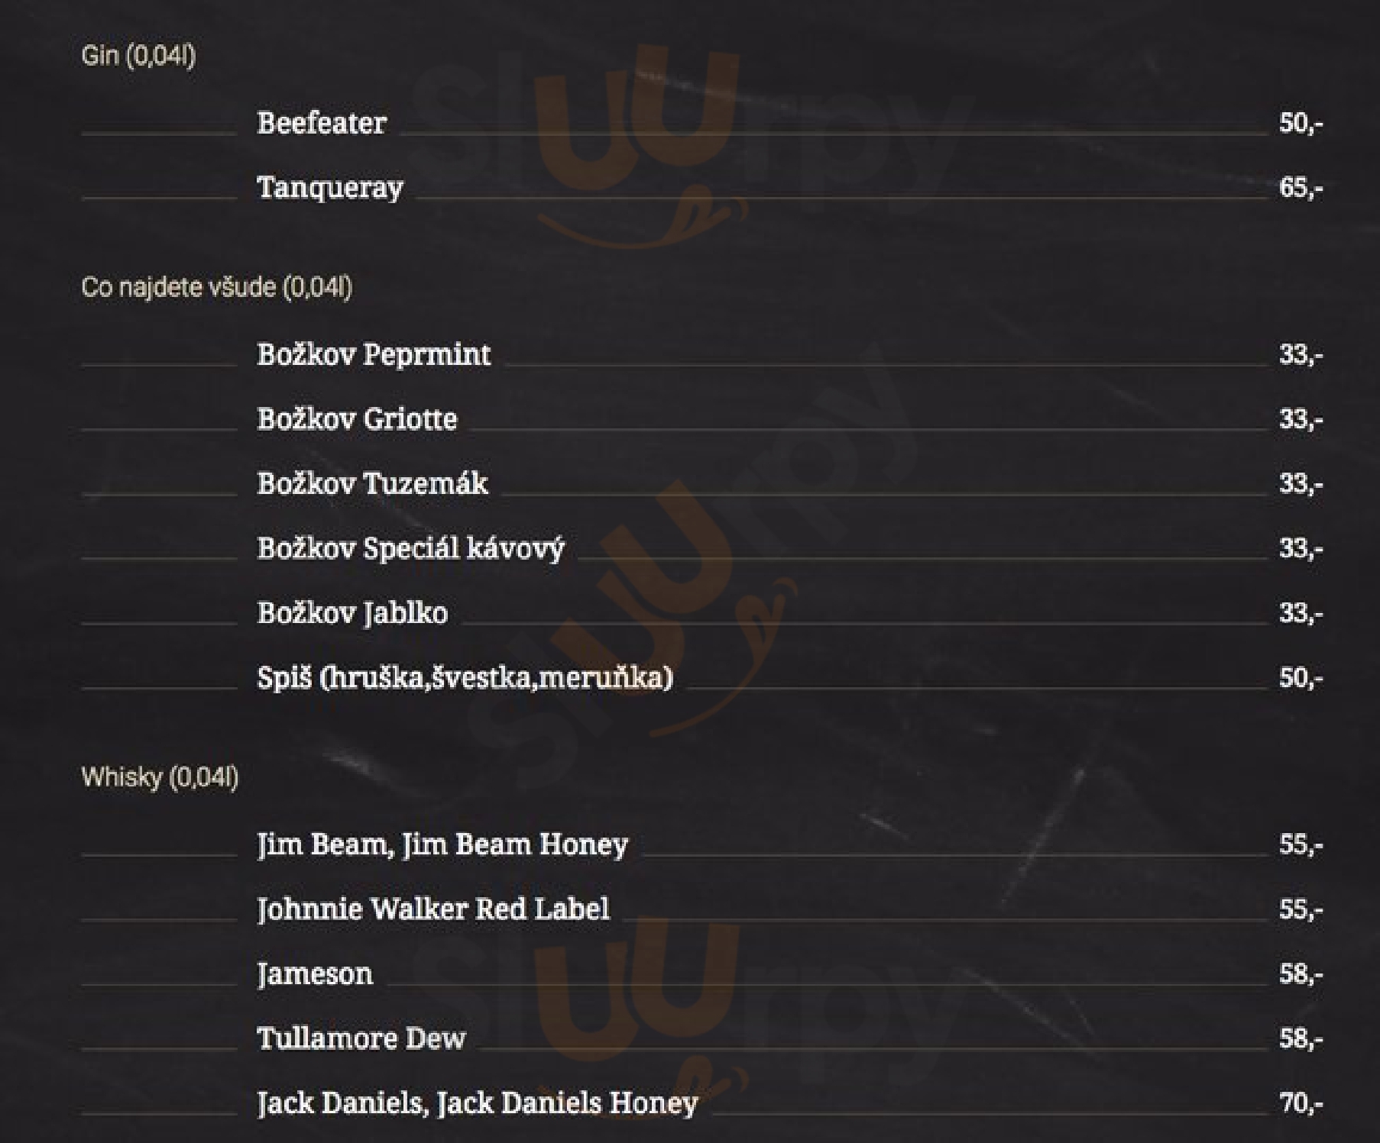Select Jack Daniels, Jack Daniels Honey
The image size is (1380, 1143).
tap(477, 1104)
